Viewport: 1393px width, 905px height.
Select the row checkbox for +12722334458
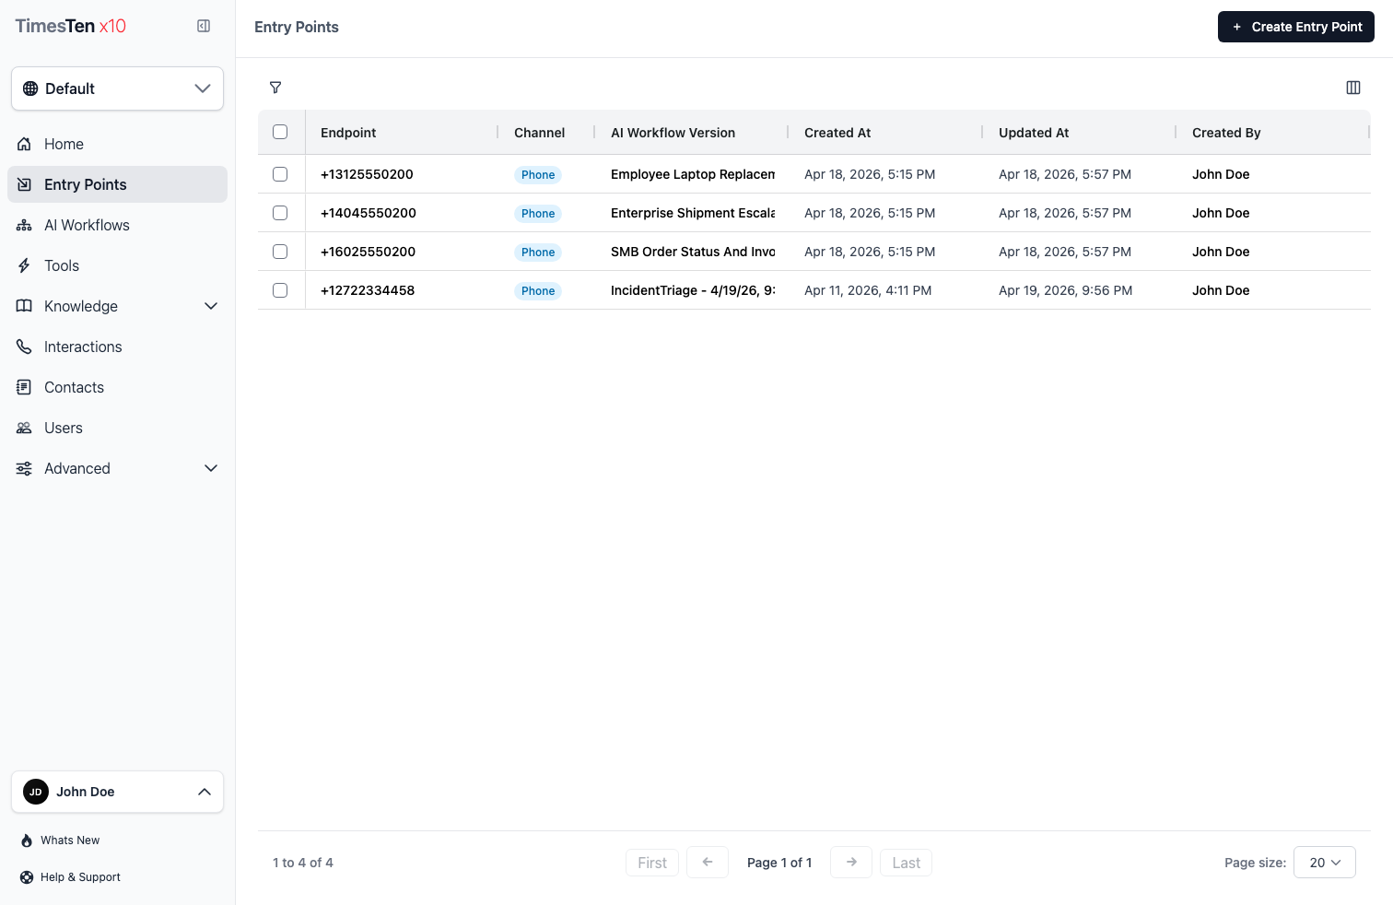pos(280,290)
